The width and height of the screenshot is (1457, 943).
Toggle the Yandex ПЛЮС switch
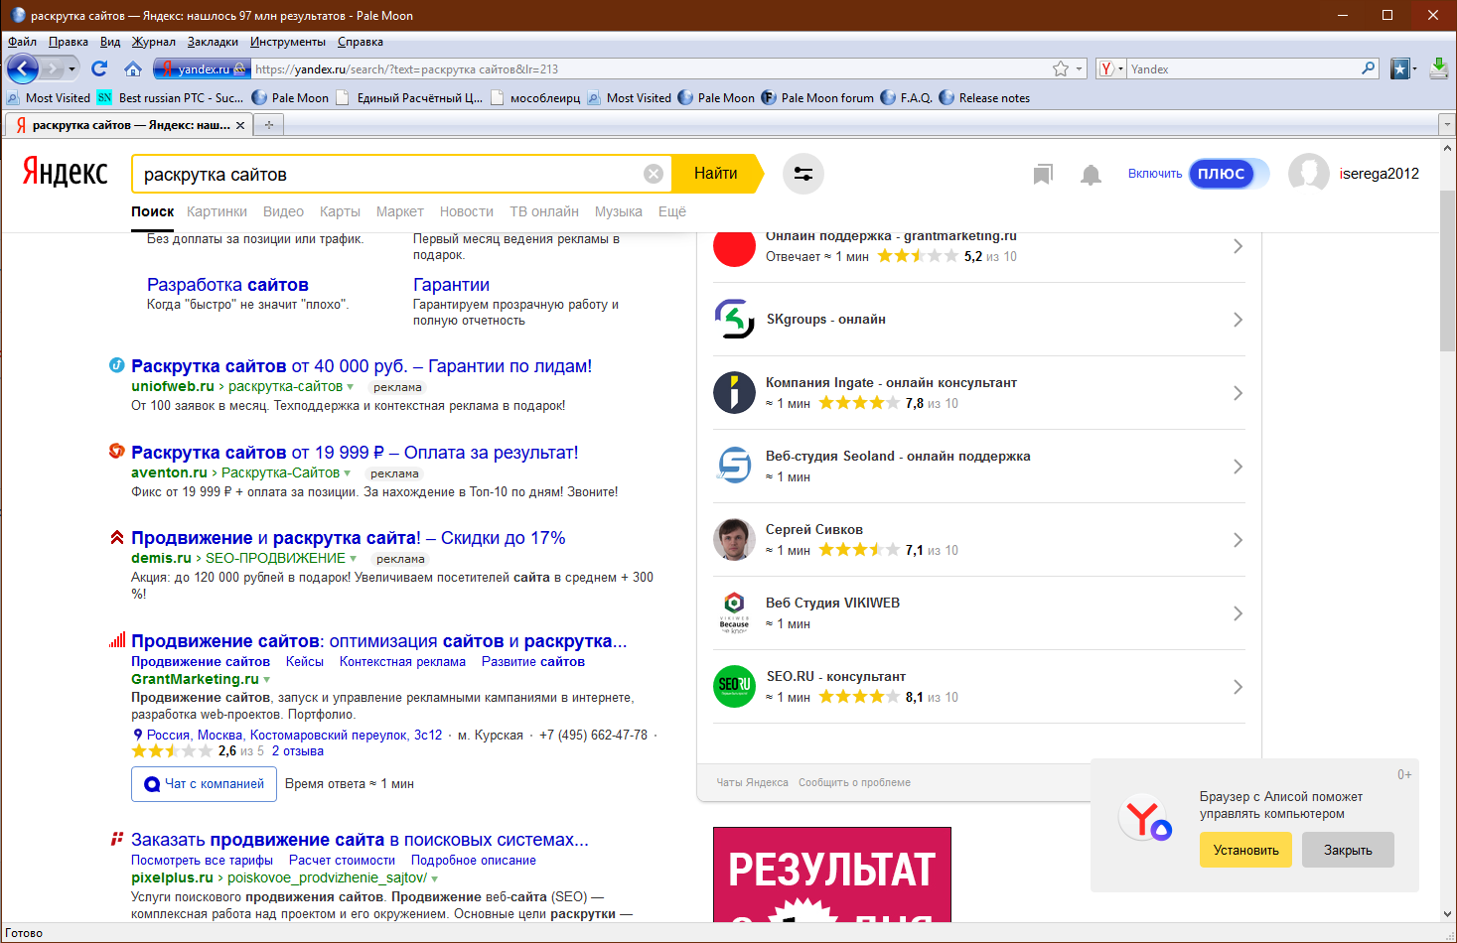1229,174
